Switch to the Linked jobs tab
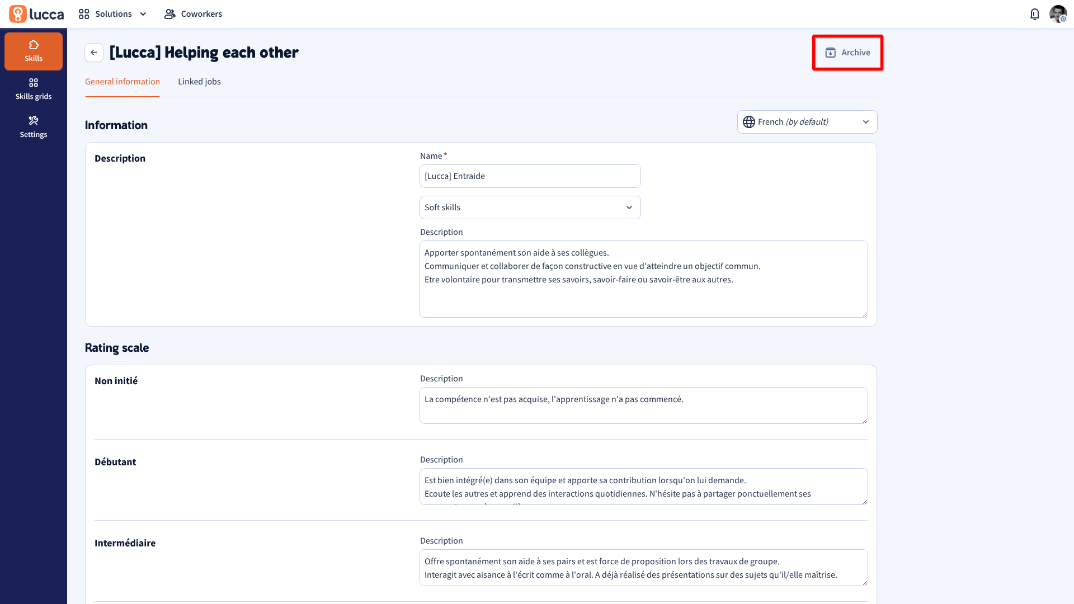 [x=199, y=82]
